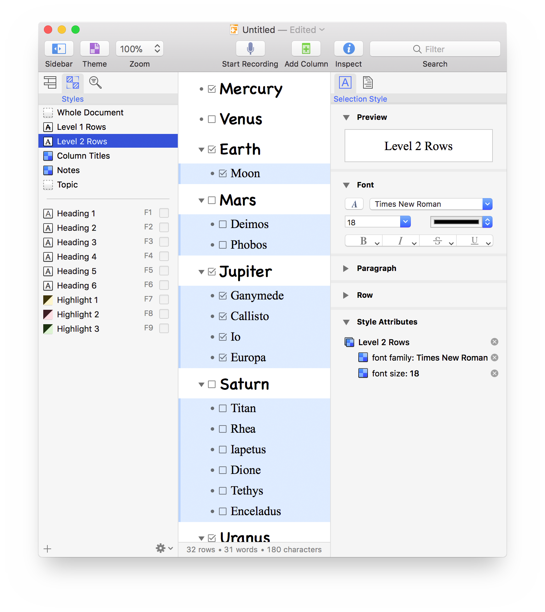The height and width of the screenshot is (612, 545).
Task: Click the Notes style icon
Action: click(x=48, y=170)
